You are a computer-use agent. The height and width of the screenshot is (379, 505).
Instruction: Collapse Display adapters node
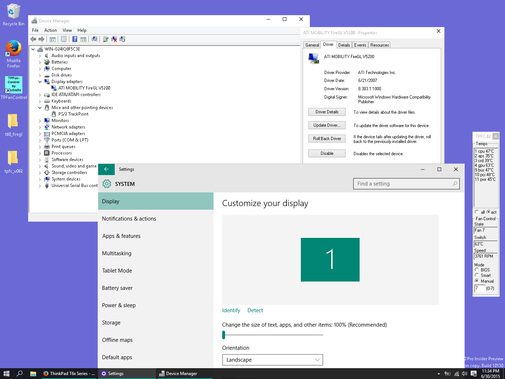(x=40, y=82)
